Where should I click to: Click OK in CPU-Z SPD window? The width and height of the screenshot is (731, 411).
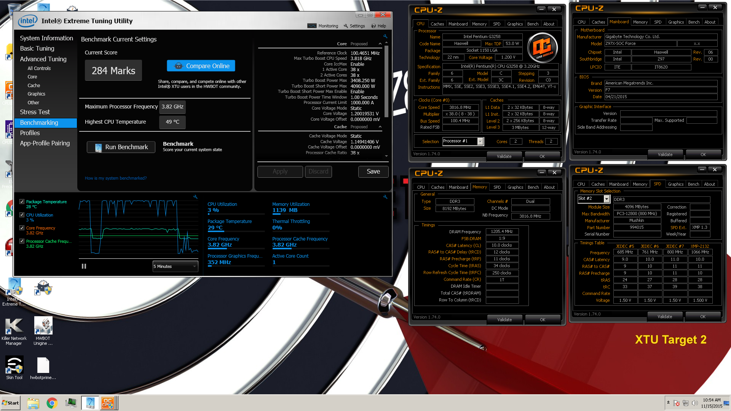click(x=703, y=317)
